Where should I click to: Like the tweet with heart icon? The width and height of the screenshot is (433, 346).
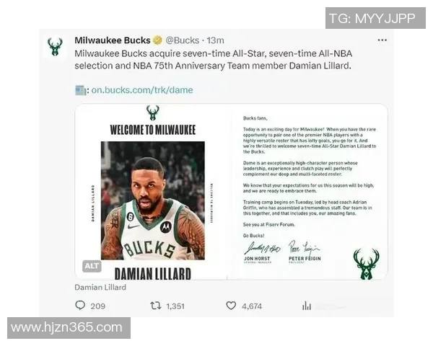click(x=231, y=306)
